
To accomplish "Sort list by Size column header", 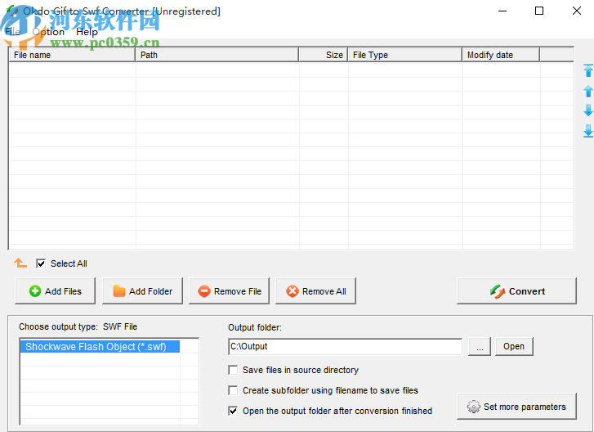I will click(x=323, y=55).
